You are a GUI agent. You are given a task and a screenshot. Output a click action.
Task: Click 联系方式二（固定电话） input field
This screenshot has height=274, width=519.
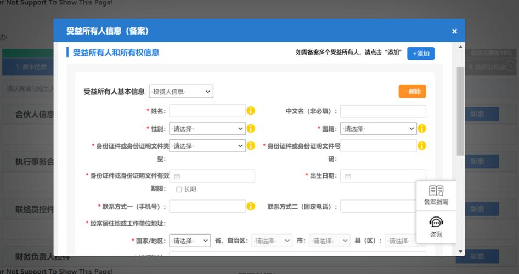point(379,206)
